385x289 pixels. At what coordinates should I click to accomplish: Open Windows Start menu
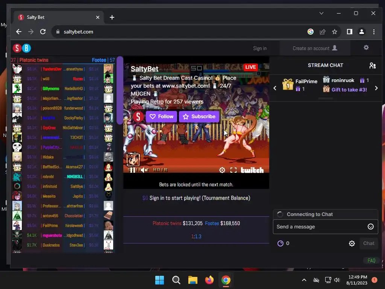click(x=159, y=280)
